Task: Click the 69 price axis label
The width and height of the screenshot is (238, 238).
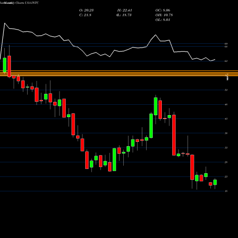Action: [226, 44]
